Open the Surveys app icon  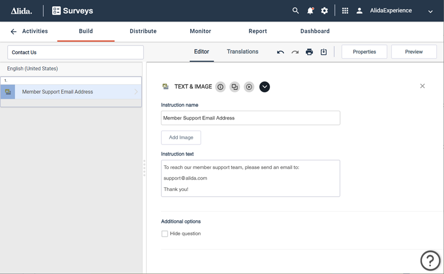pos(56,11)
